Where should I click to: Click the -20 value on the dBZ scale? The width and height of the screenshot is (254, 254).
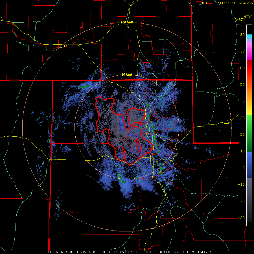click(x=241, y=201)
